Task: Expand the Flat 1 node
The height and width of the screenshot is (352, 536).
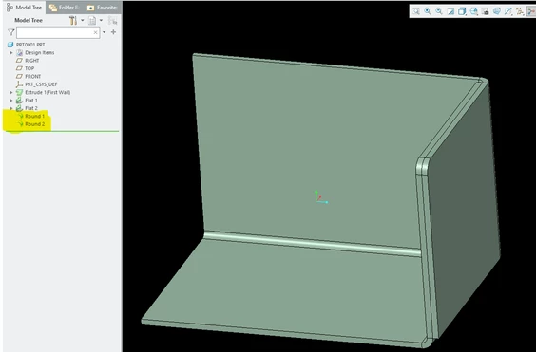Action: click(x=11, y=101)
